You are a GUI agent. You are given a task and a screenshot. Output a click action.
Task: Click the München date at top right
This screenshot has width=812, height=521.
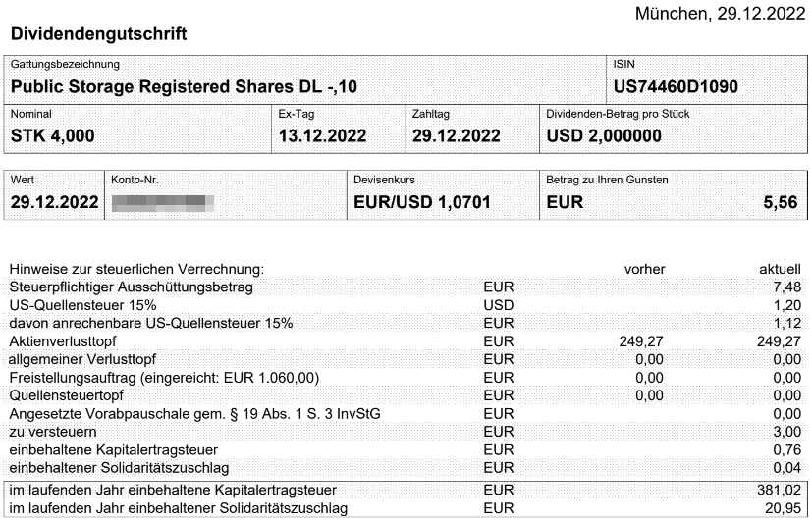(721, 14)
